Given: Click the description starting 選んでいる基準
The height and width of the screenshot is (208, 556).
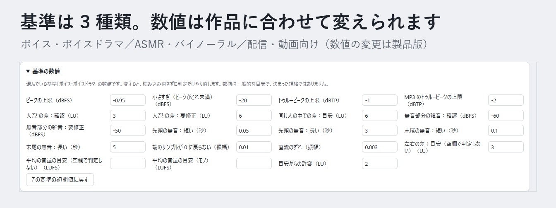Looking at the screenshot, I should [177, 84].
